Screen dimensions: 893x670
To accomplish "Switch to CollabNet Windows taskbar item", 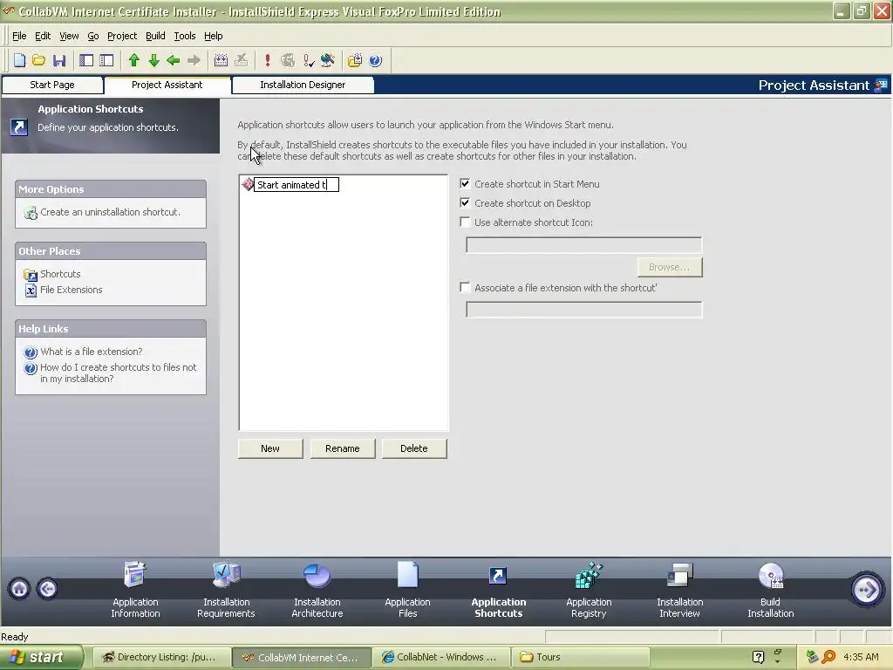I will click(440, 657).
